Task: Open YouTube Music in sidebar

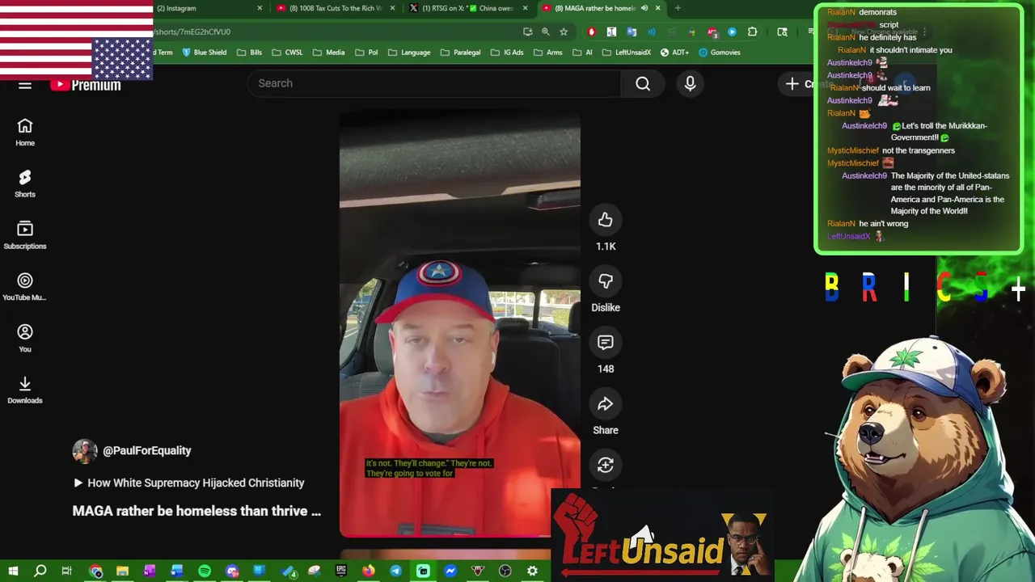Action: click(25, 287)
